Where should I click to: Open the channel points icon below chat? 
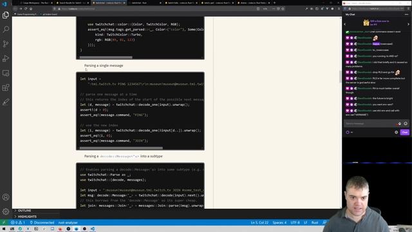[348, 132]
